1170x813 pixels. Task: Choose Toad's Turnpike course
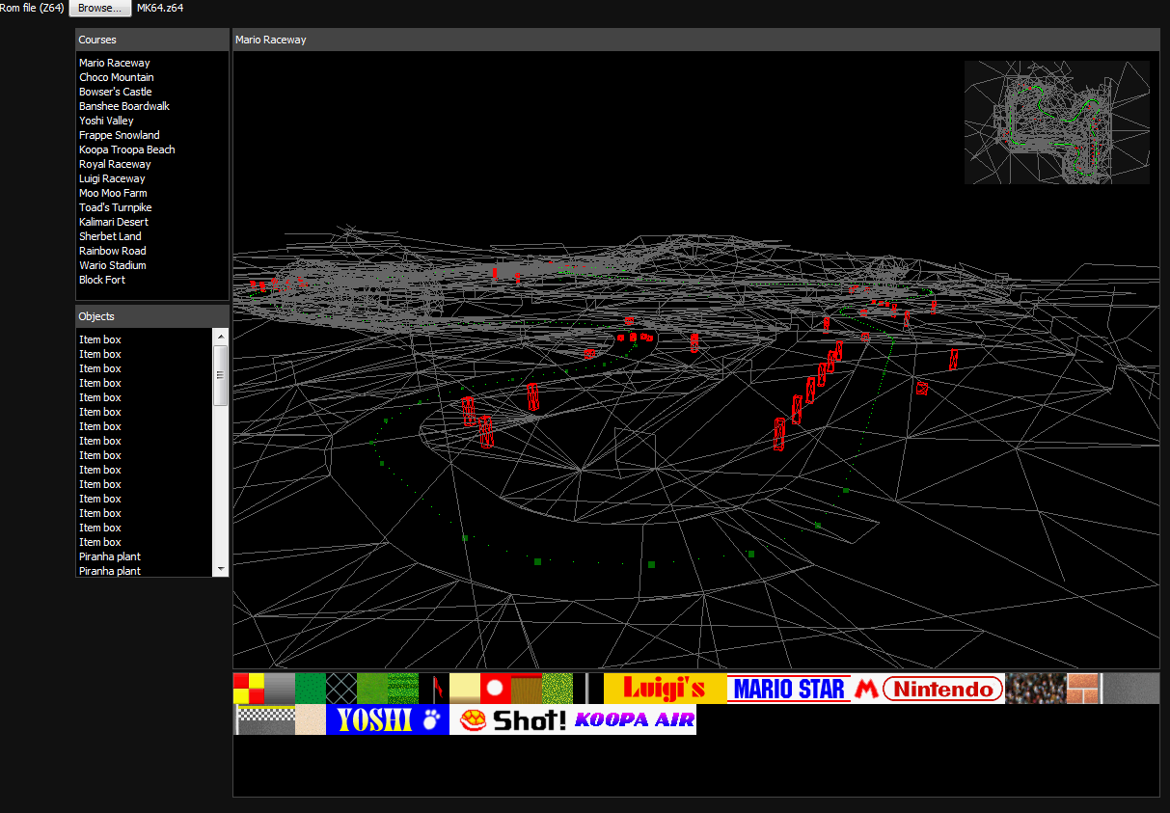click(x=116, y=207)
